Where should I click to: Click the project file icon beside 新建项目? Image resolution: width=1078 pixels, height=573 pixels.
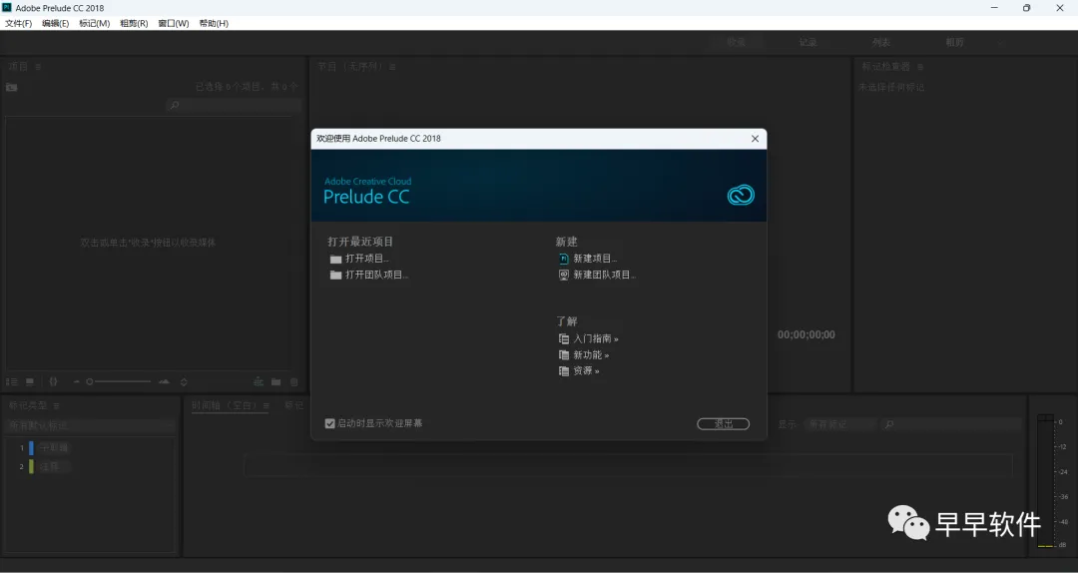coord(564,259)
